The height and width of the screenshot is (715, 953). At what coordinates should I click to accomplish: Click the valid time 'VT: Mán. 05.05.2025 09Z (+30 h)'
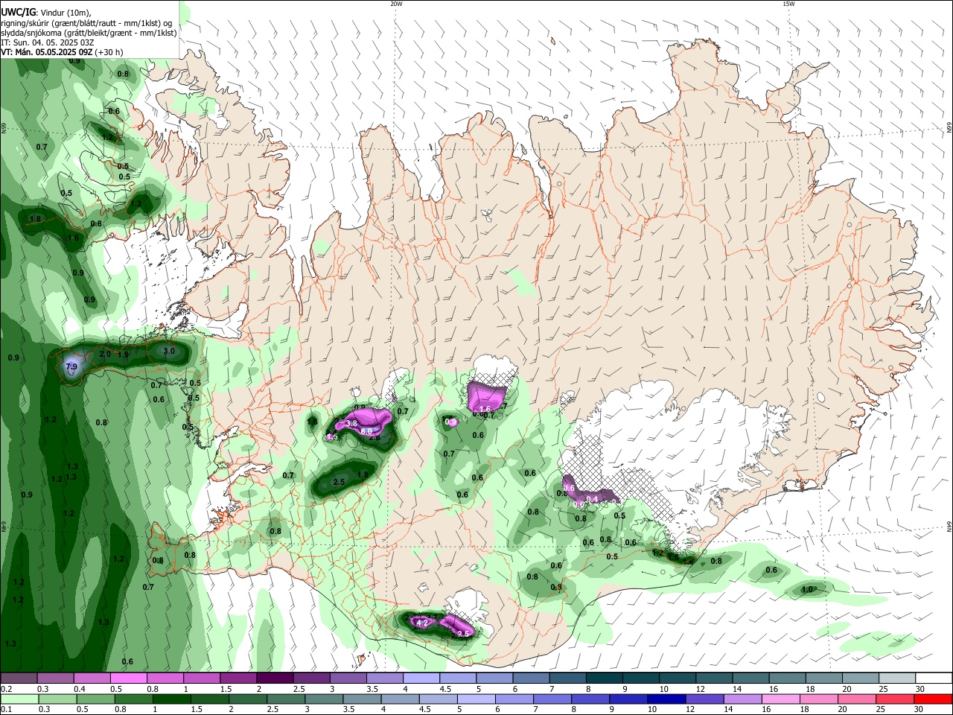click(62, 52)
